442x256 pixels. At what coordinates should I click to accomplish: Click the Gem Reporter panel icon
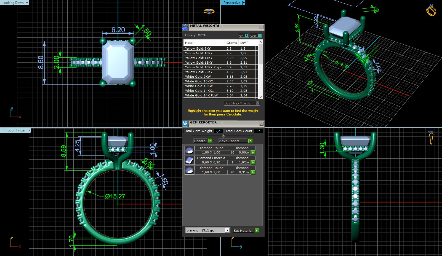pos(185,124)
